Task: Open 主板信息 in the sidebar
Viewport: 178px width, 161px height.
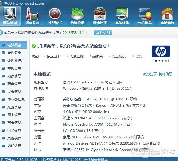Action: tap(14, 68)
